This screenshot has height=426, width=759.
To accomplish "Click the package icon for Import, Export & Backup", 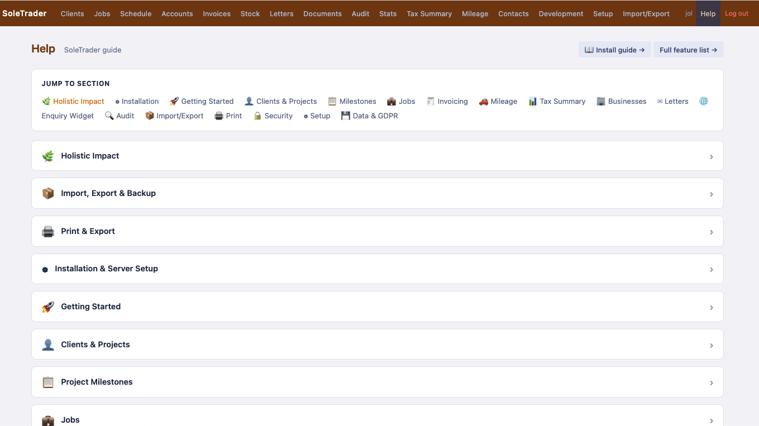I will 48,194.
